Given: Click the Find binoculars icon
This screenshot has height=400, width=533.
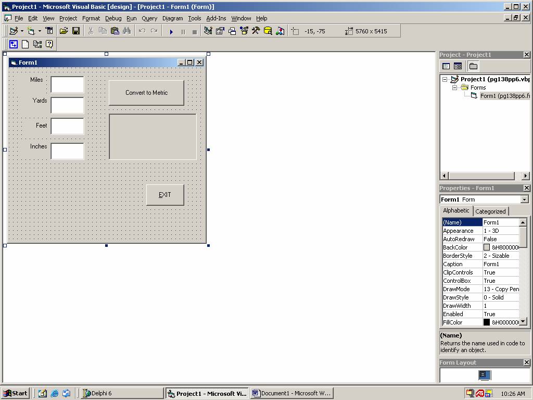Looking at the screenshot, I should click(x=126, y=31).
